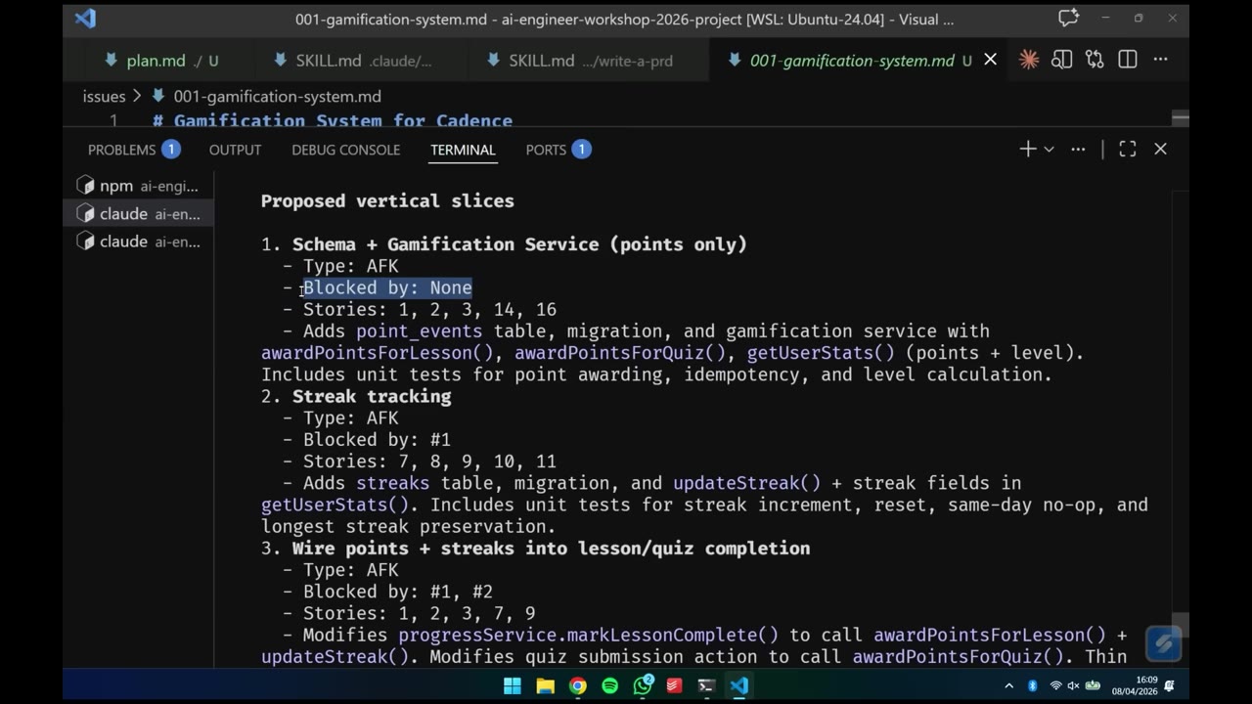Switch to the plan.md tab

pos(162,60)
